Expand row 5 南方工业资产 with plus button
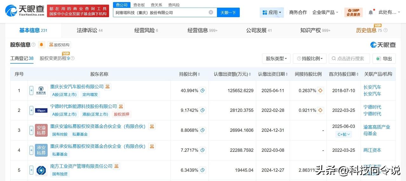This screenshot has width=406, height=181. [31, 170]
